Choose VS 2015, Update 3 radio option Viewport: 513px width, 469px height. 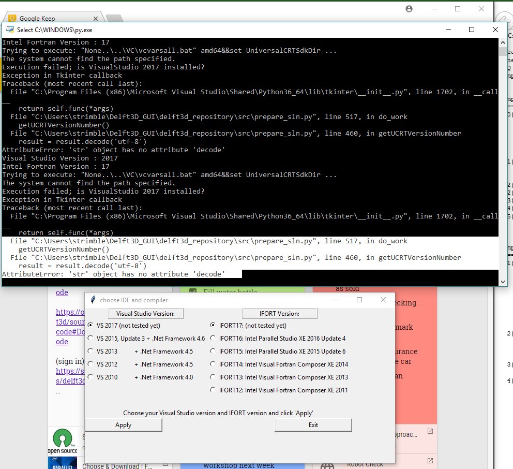point(90,338)
